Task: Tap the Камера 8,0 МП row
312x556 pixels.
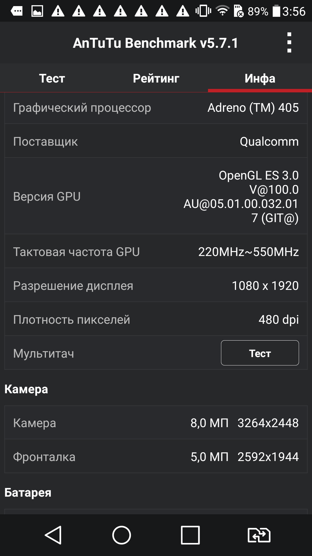Action: coord(156,423)
